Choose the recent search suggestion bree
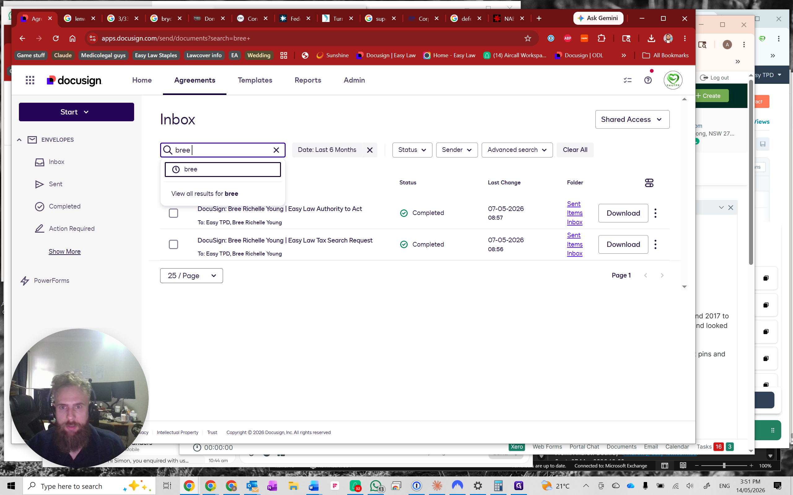The image size is (793, 495). tap(222, 169)
